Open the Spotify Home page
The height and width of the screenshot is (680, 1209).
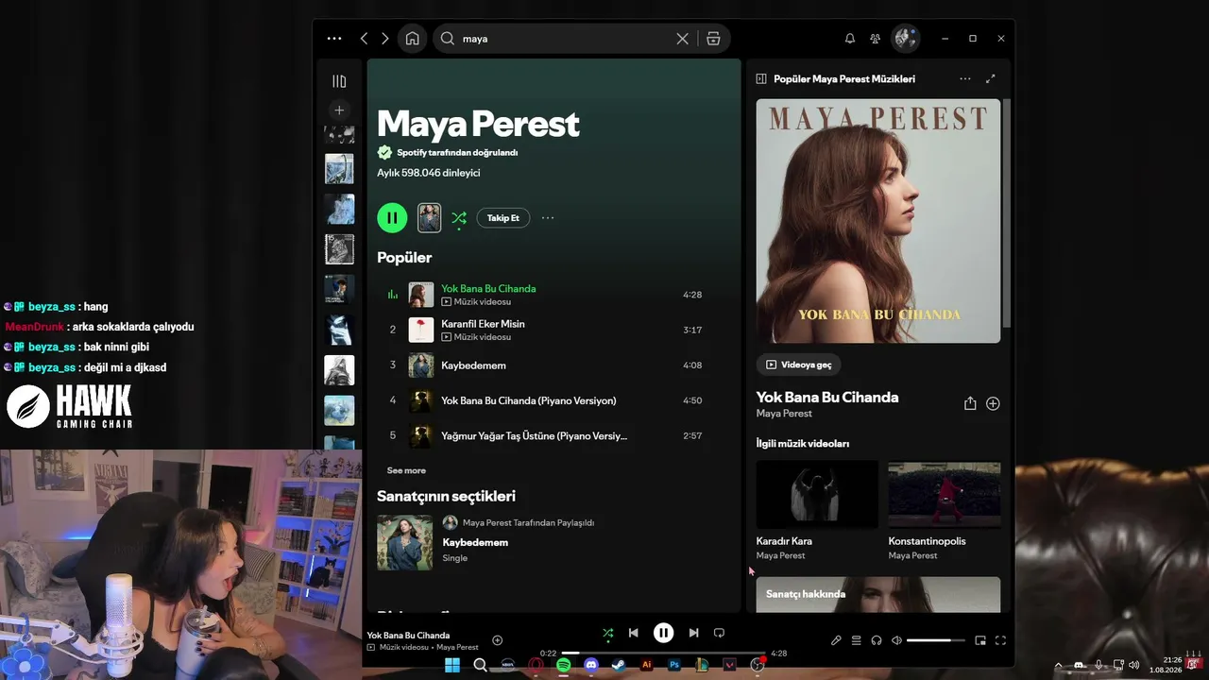[412, 39]
